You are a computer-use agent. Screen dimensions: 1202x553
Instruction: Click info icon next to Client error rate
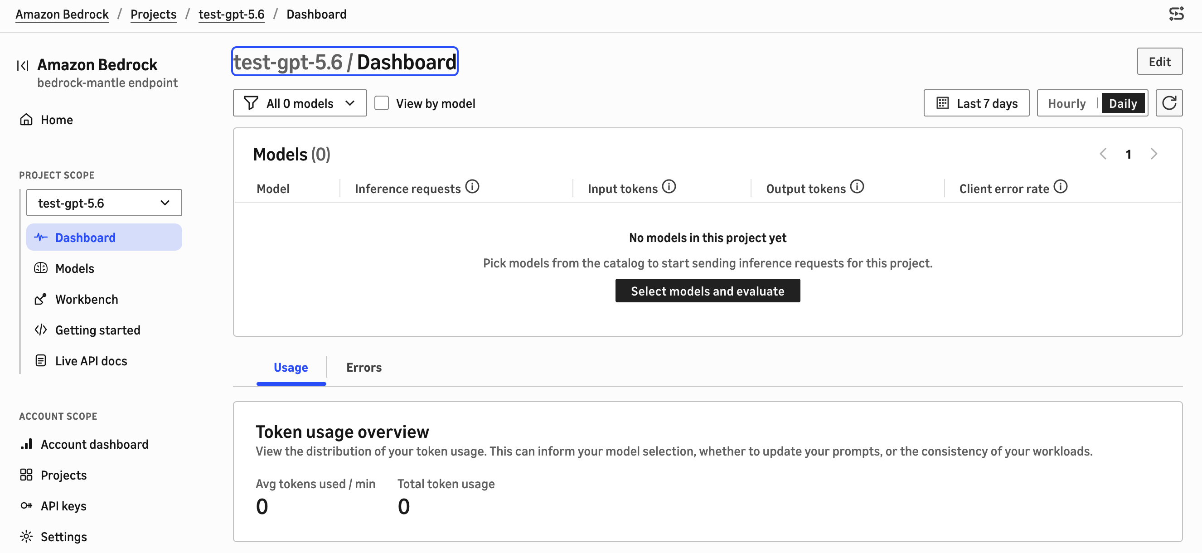1060,187
